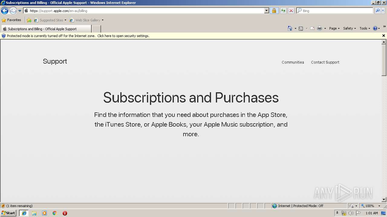Screen dimensions: 387x217
Task: Open the Tools menu
Action: [365, 28]
